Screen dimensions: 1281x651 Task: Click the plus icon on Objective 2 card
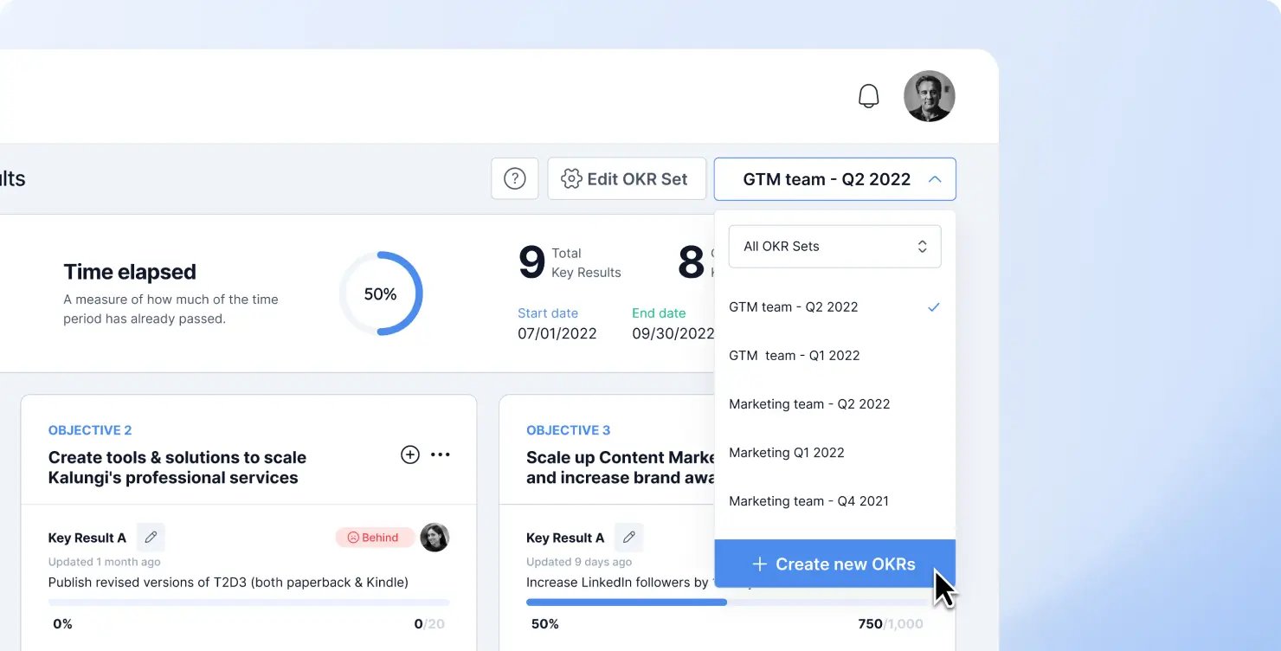pos(409,454)
